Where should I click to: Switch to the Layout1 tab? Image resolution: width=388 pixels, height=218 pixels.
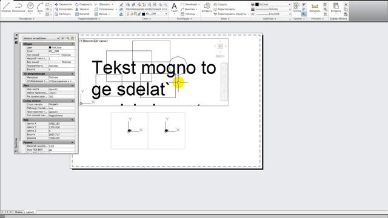coord(30,212)
